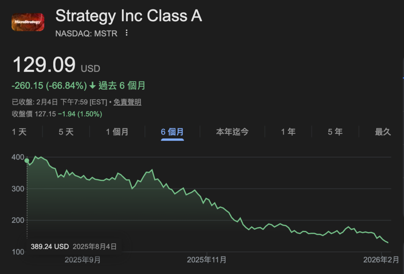Switch to the 1 天 range tab
The height and width of the screenshot is (274, 404).
[19, 132]
